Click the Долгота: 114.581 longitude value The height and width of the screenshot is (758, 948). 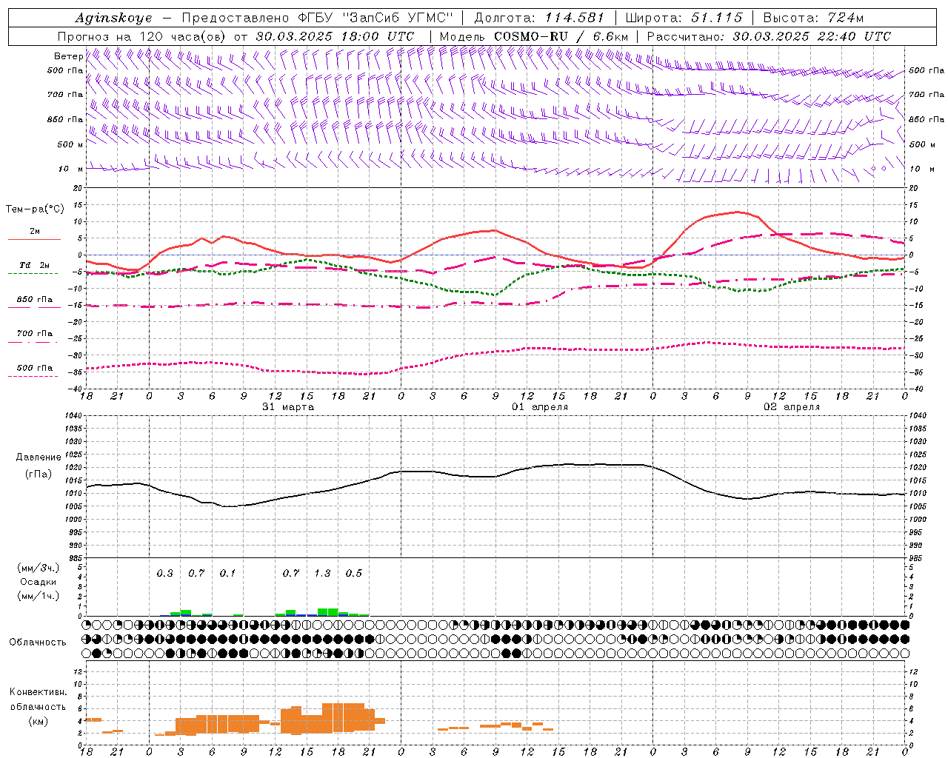(539, 18)
